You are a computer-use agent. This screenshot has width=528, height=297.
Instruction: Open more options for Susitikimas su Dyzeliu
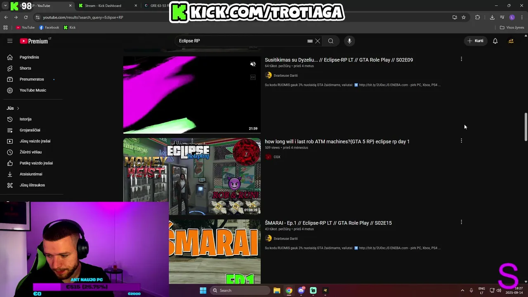click(461, 59)
